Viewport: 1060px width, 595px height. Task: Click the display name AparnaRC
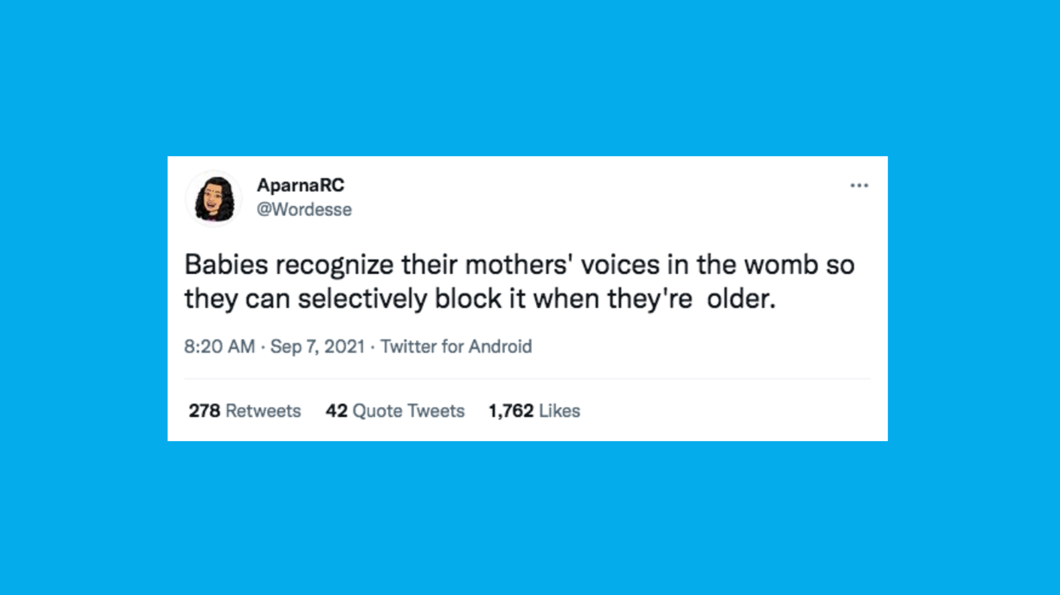coord(301,185)
